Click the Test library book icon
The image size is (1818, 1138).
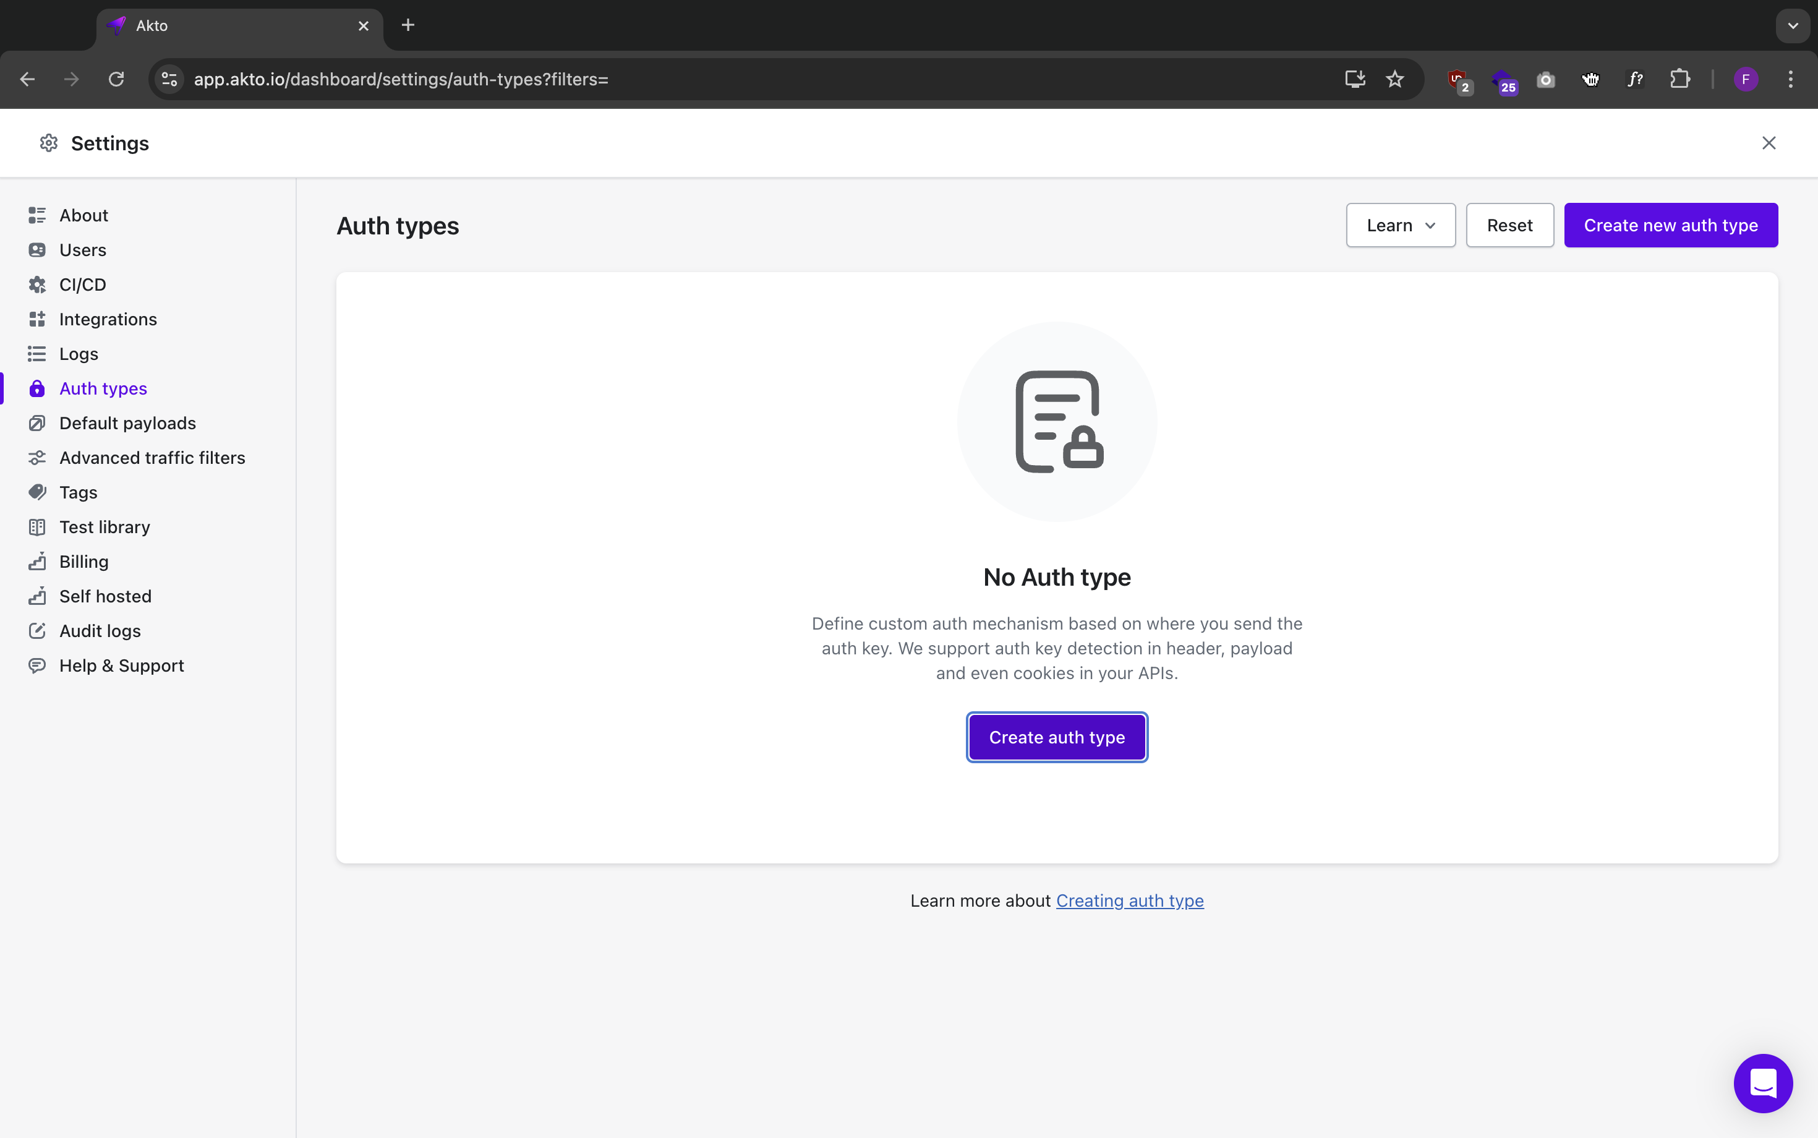[x=37, y=527]
